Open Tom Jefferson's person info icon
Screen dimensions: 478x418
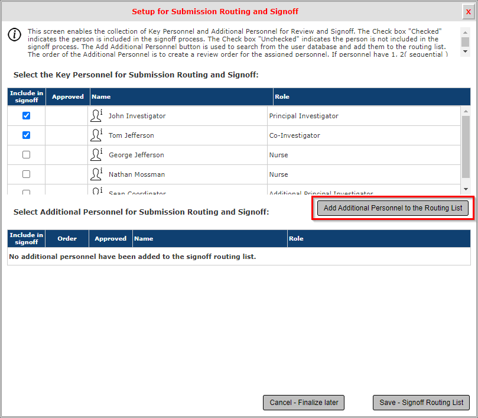(96, 135)
